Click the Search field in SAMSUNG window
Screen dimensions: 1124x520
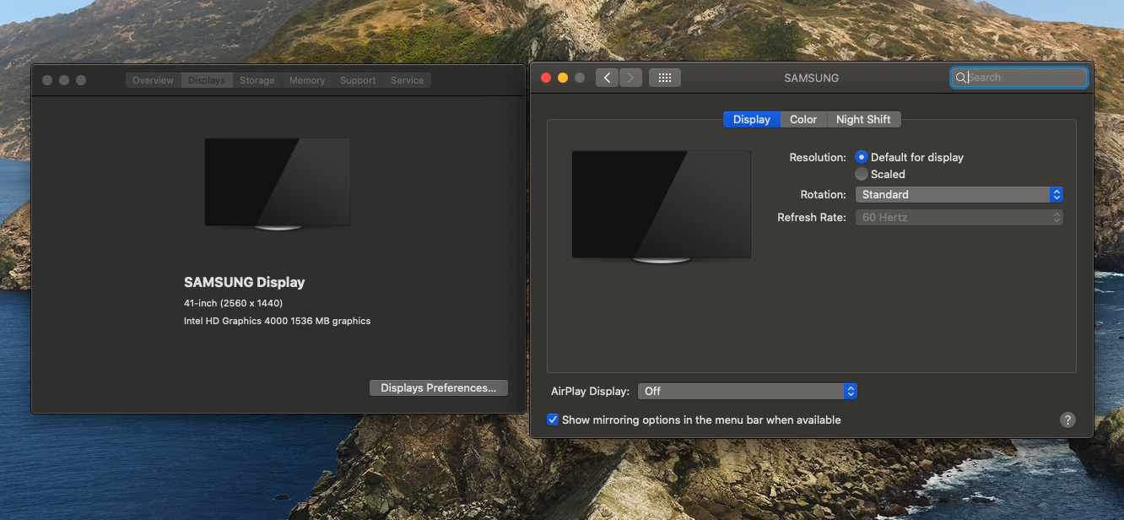pyautogui.click(x=1019, y=78)
